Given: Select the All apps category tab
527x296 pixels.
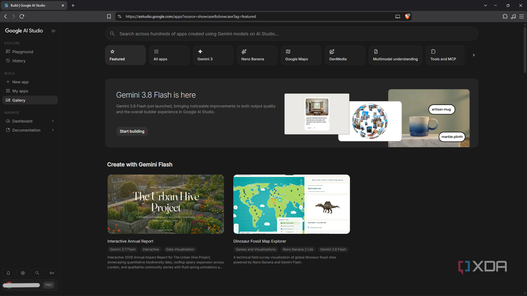Looking at the screenshot, I should (169, 55).
